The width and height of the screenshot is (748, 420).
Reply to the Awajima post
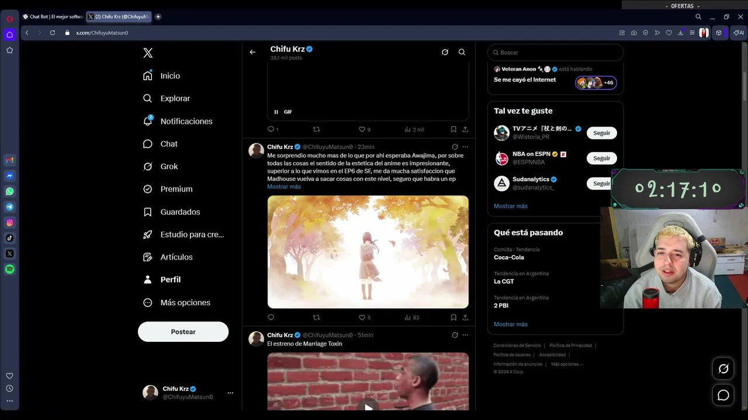(271, 317)
